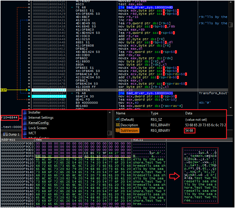Select the 'jle bad_drver_sys.180003A8D' instruction
235x208 pixels.
[x=146, y=7]
